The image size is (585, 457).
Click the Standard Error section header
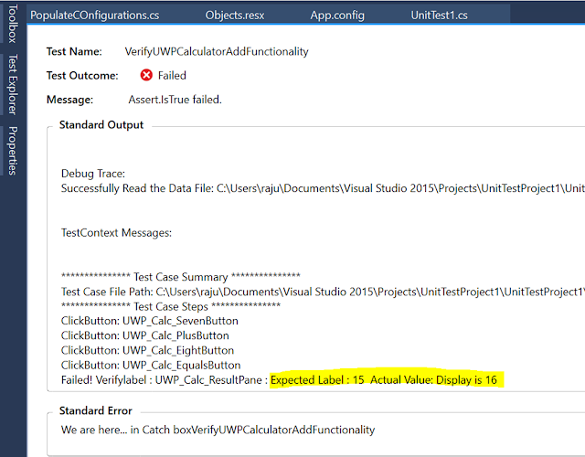tap(95, 411)
